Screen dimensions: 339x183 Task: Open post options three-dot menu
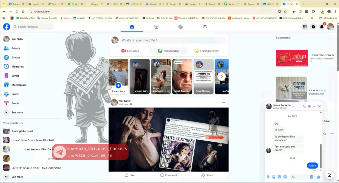click(223, 102)
